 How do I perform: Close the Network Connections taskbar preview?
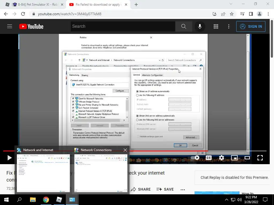pyautogui.click(x=125, y=150)
